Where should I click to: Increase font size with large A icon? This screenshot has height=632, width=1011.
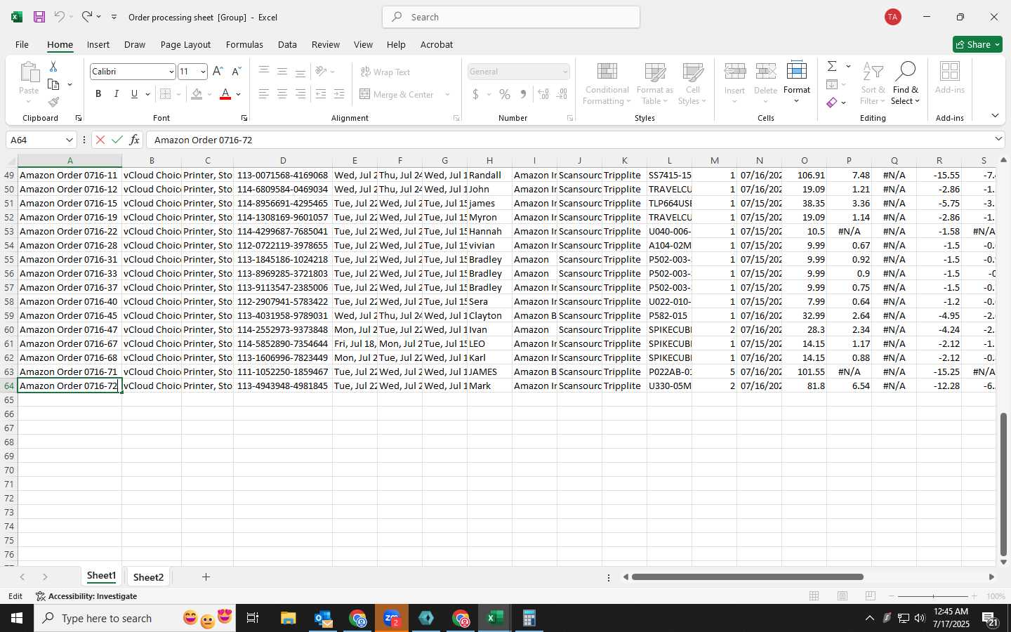218,72
